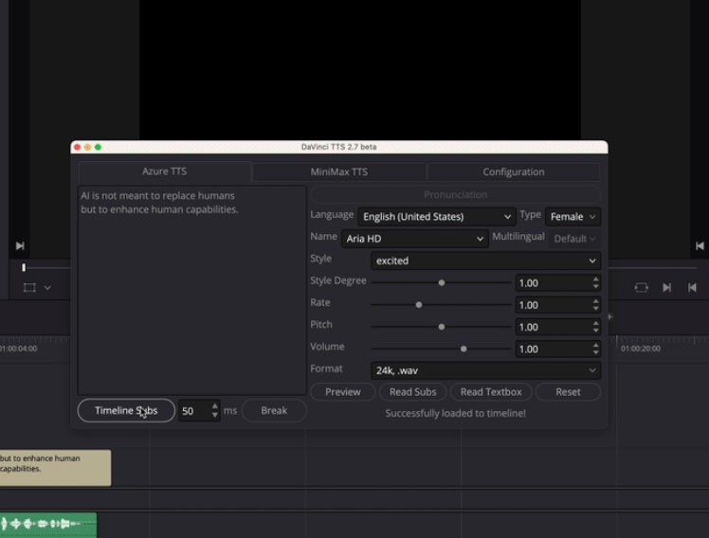
Task: Click the 'Successfully loaded to timeline!' status text
Action: pos(455,413)
